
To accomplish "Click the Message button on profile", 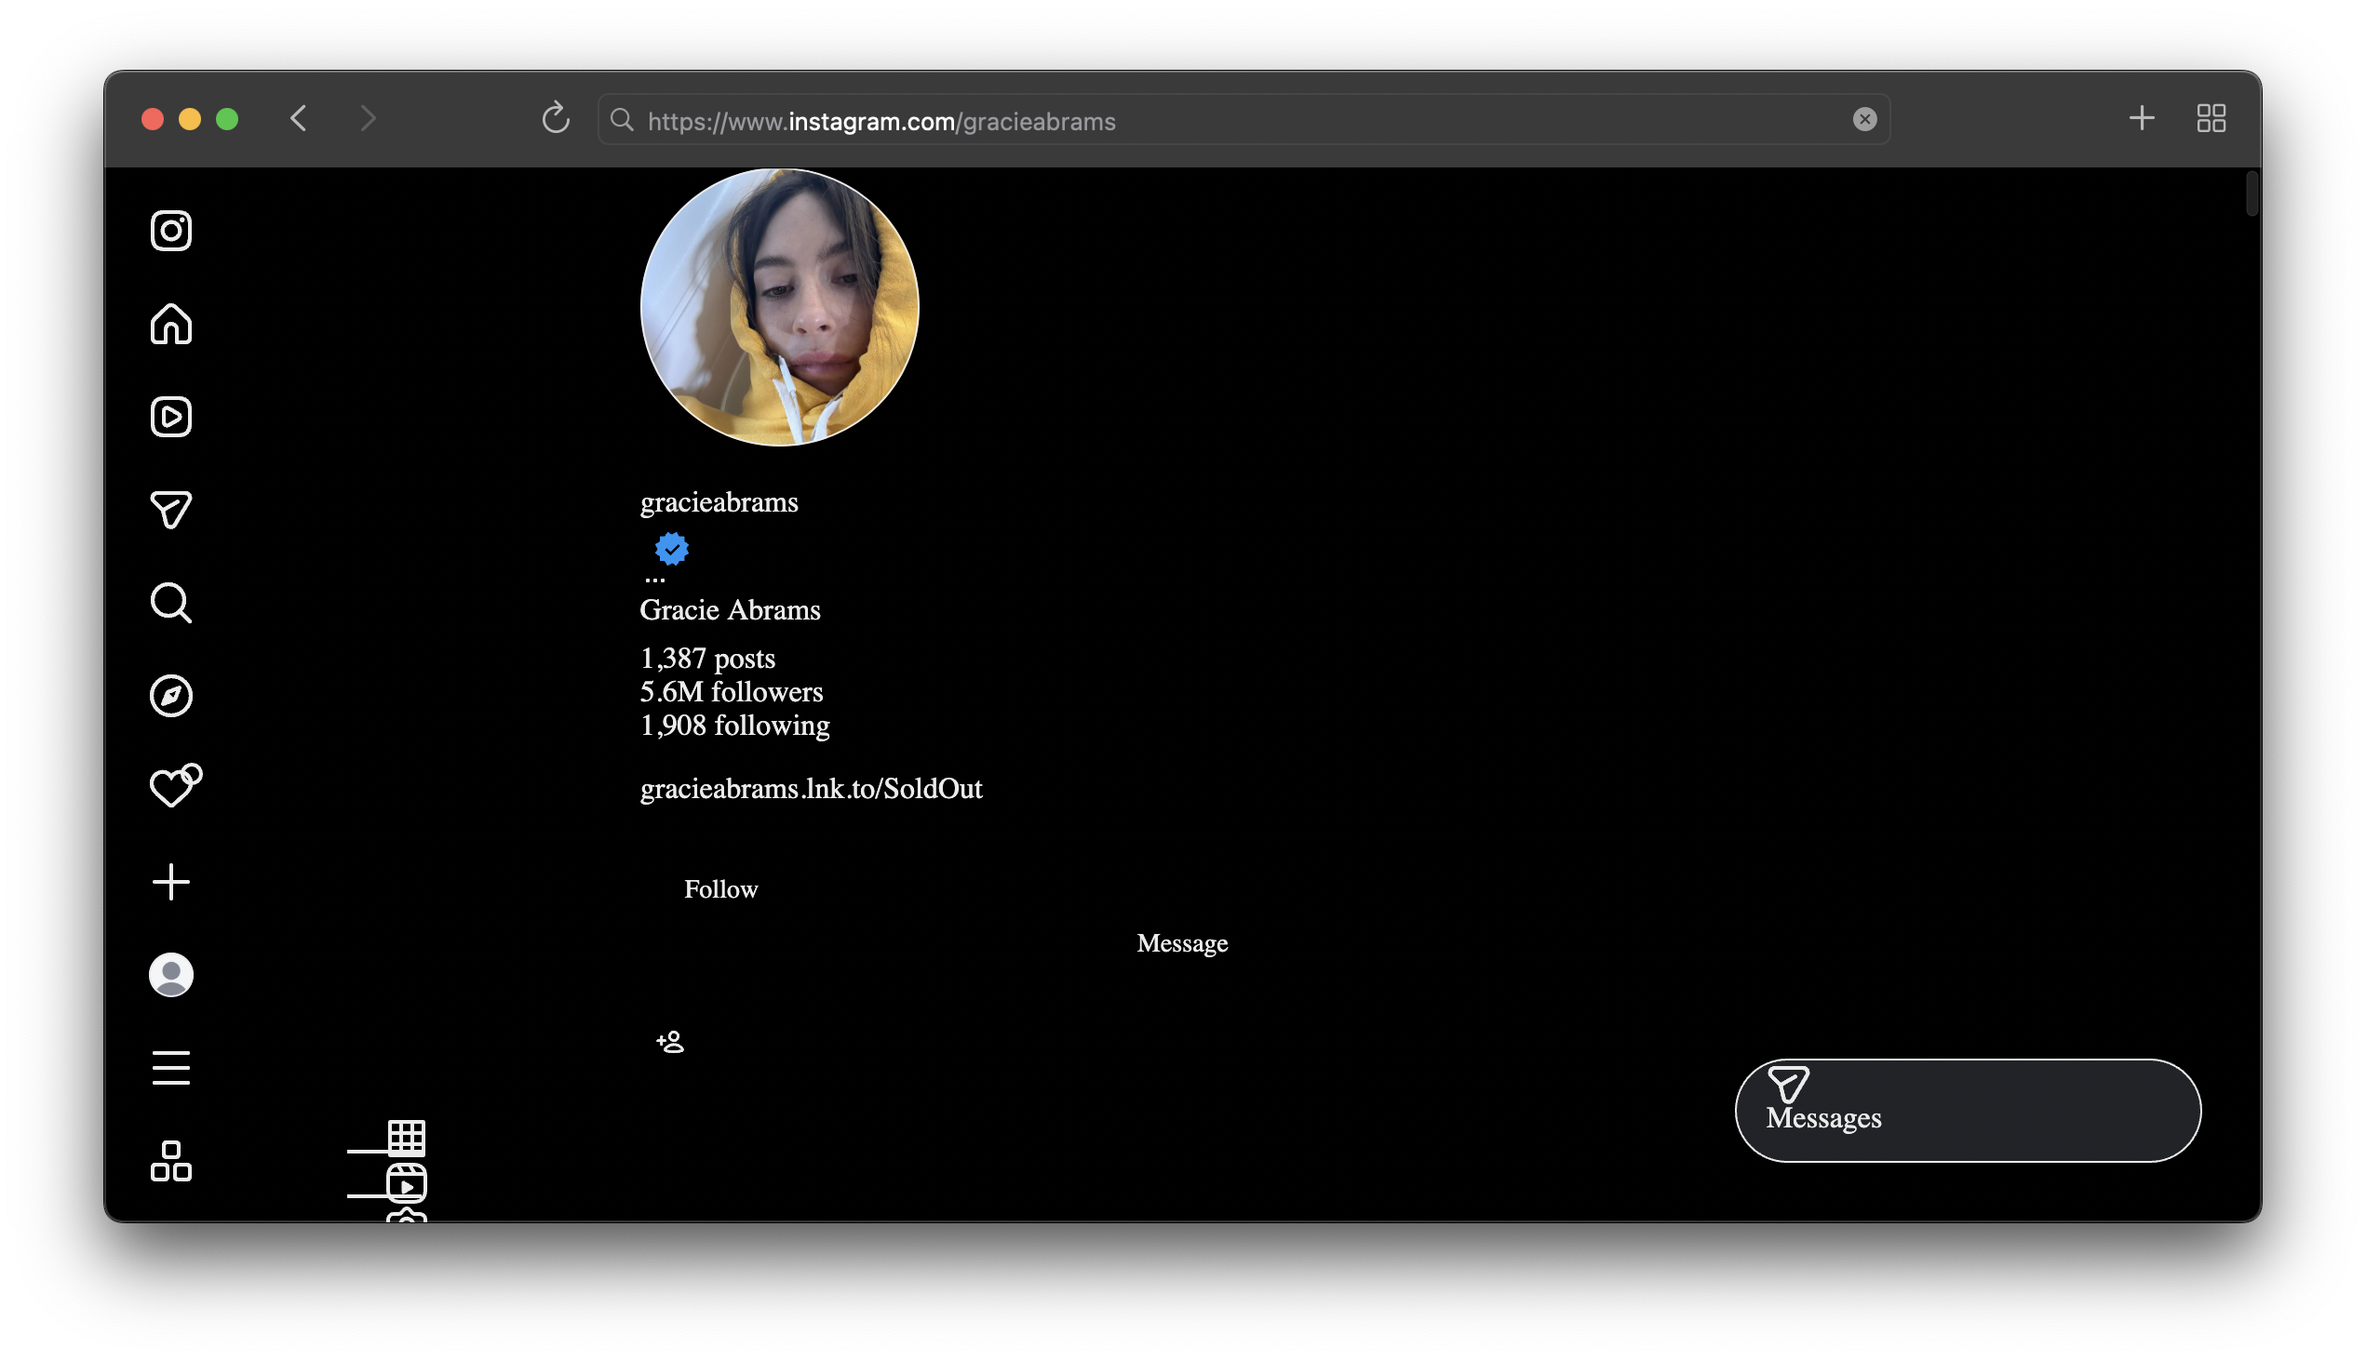I will pyautogui.click(x=1181, y=943).
